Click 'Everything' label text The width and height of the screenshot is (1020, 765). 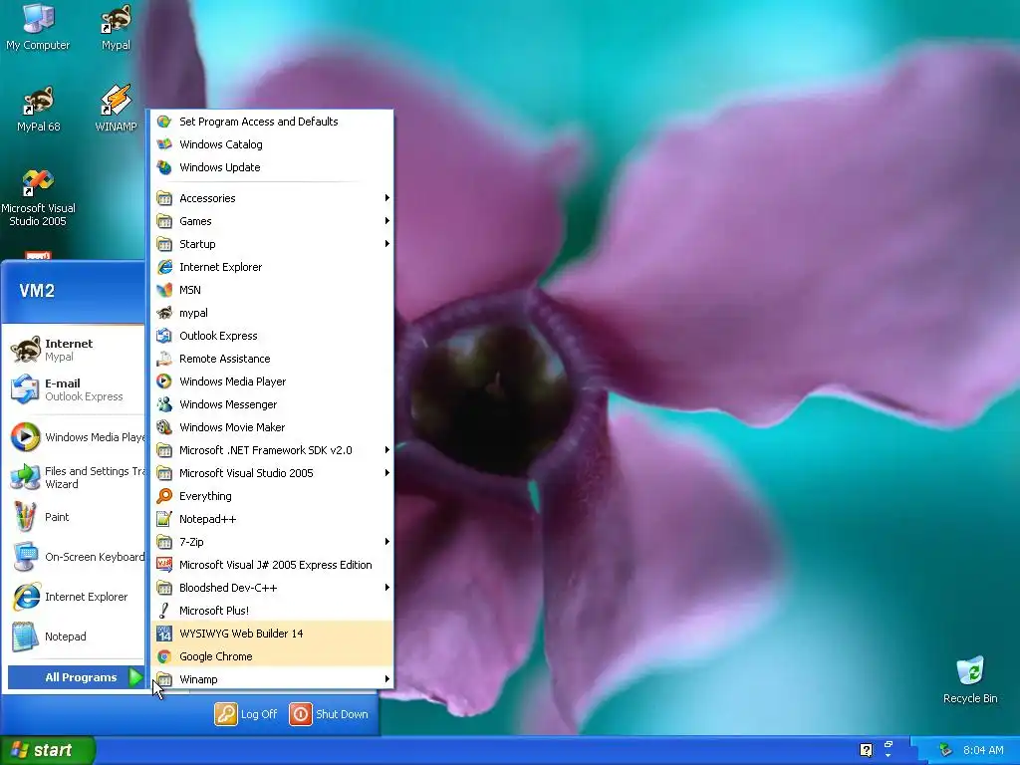(x=205, y=496)
